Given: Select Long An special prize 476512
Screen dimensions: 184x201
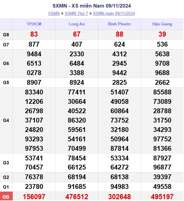Looking at the screenshot, I should coord(77,196).
